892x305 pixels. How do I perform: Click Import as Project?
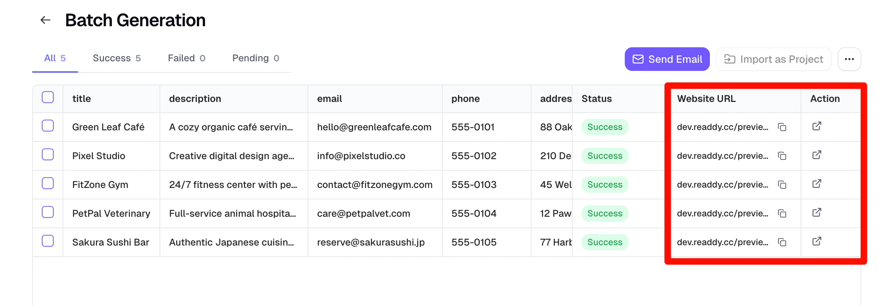coord(773,59)
